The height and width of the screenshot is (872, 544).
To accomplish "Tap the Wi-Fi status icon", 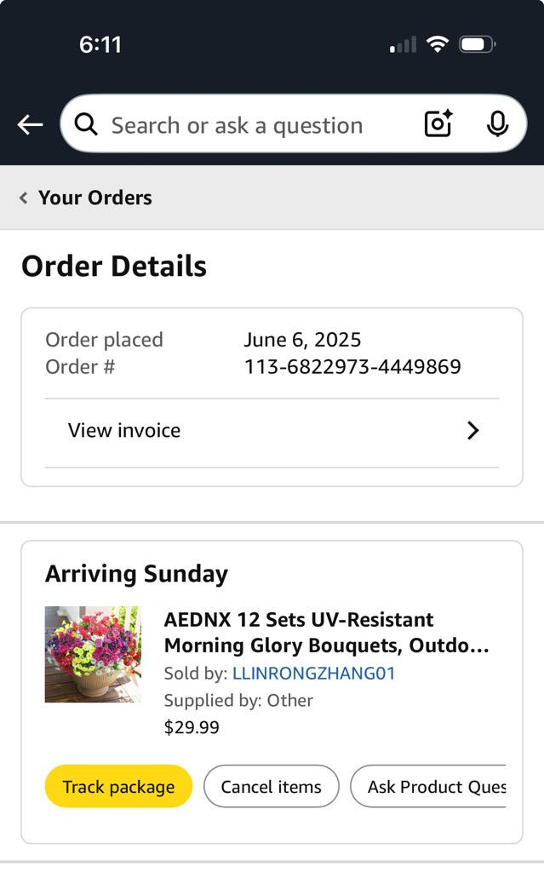I will (438, 44).
